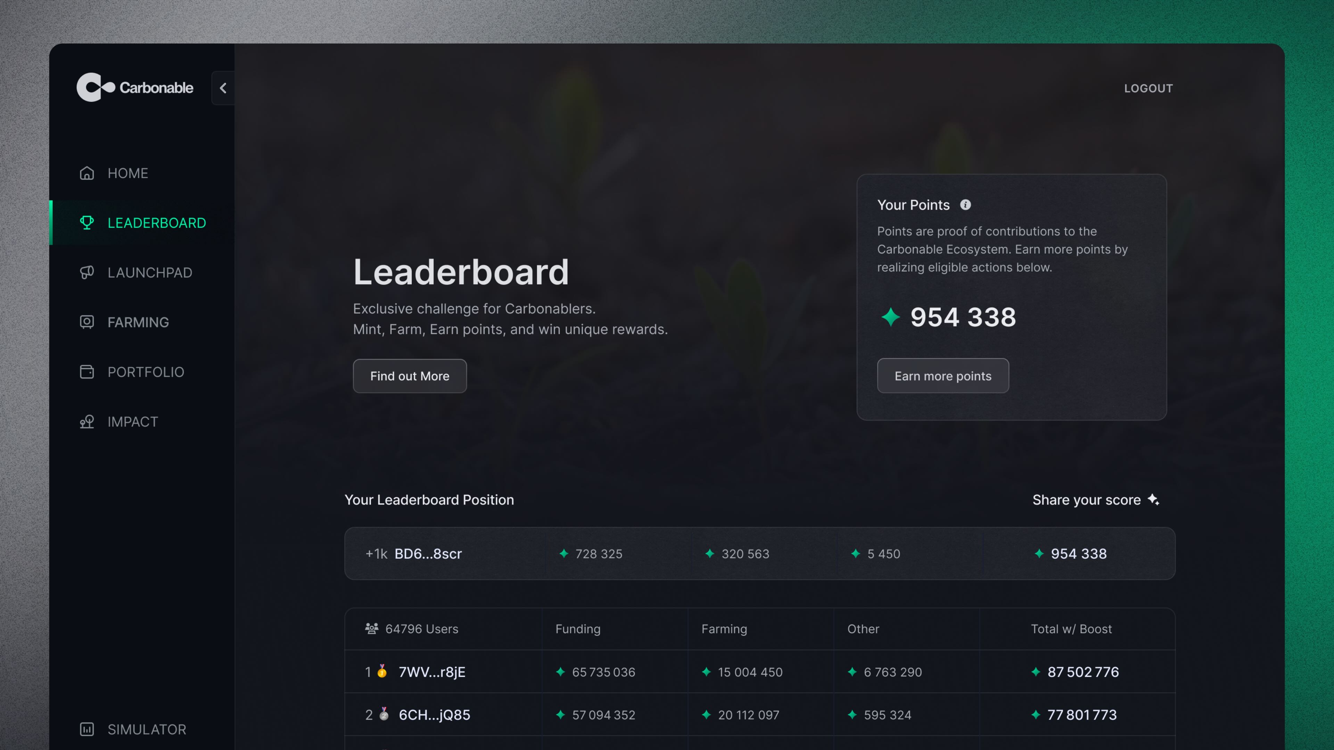1334x750 pixels.
Task: Open the Launchpad section
Action: 150,272
